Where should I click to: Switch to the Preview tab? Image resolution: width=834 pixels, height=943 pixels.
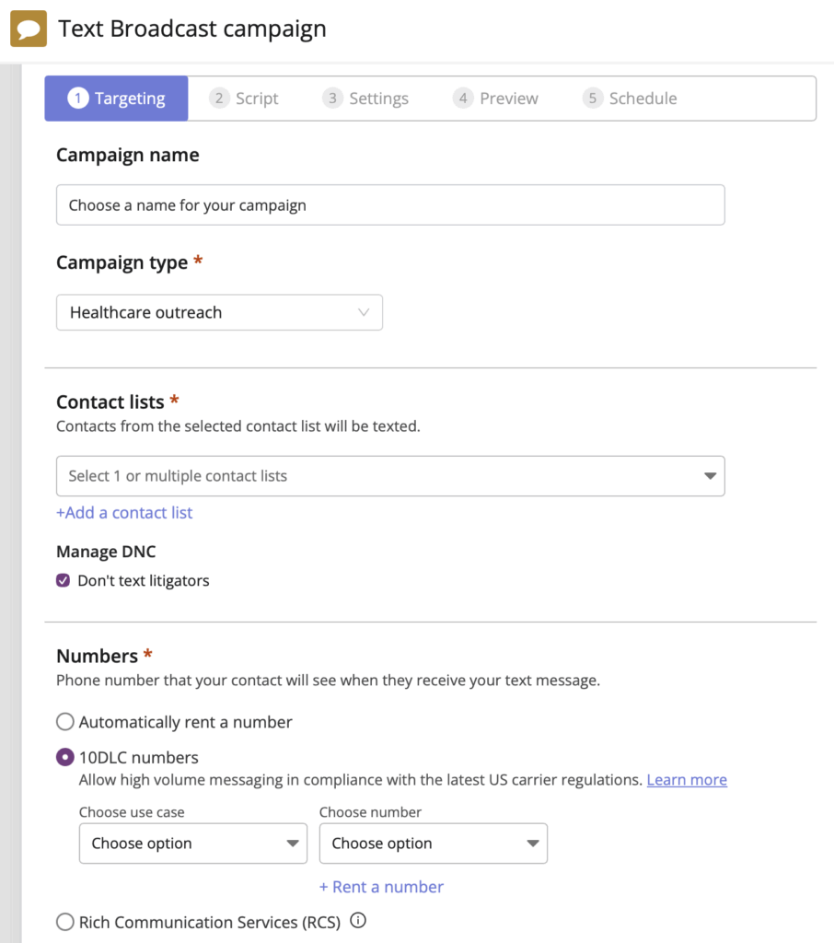508,98
